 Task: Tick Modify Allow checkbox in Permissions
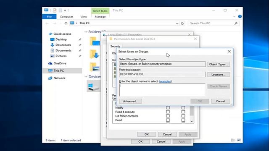click(168, 108)
